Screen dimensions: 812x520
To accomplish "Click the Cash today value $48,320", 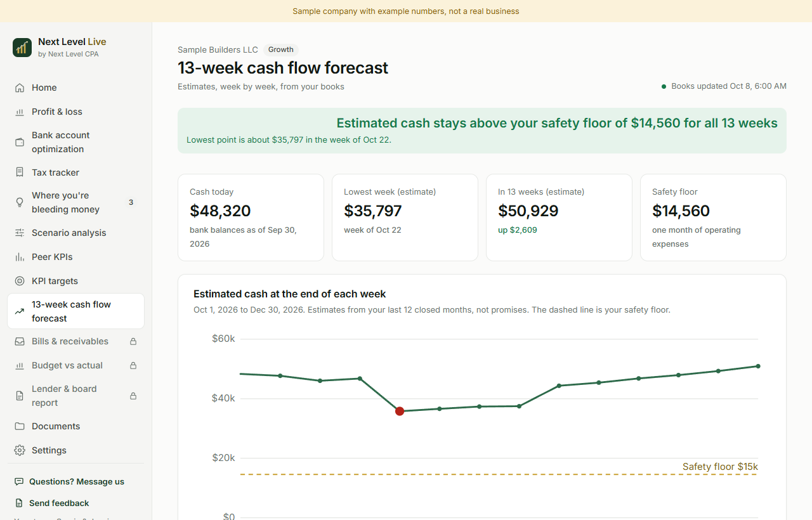I will (220, 211).
